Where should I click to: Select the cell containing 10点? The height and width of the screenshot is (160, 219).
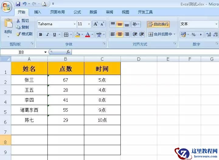[x=103, y=120]
